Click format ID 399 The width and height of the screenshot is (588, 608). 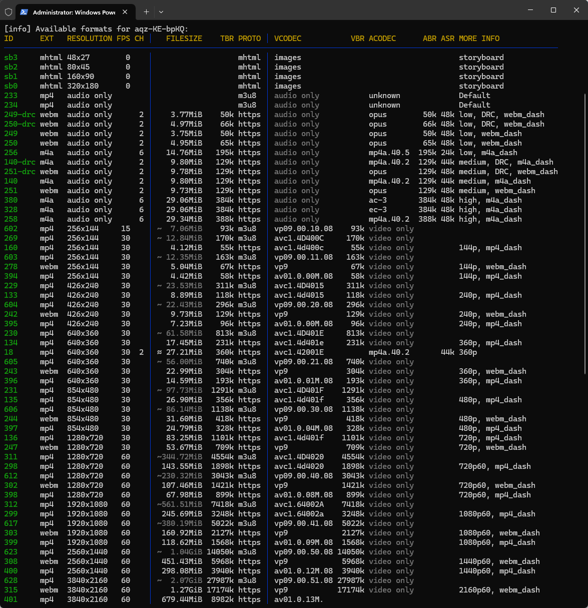tap(11, 542)
